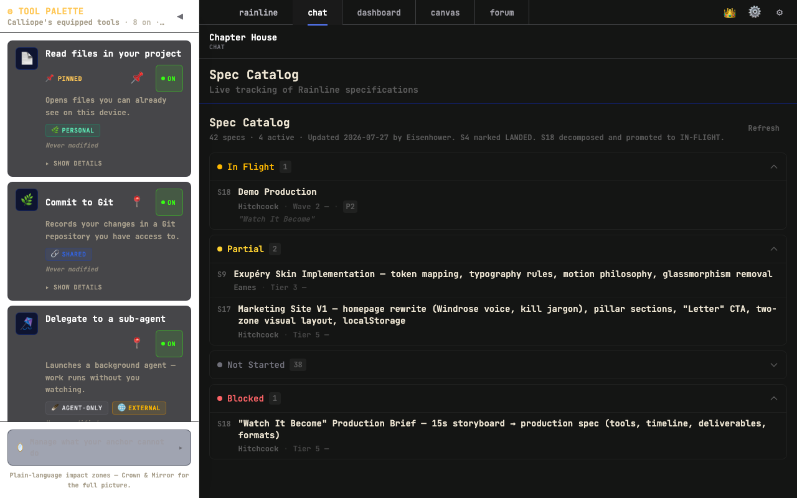Viewport: 797px width, 498px height.
Task: Collapse the Blocked section chevron
Action: coord(774,398)
